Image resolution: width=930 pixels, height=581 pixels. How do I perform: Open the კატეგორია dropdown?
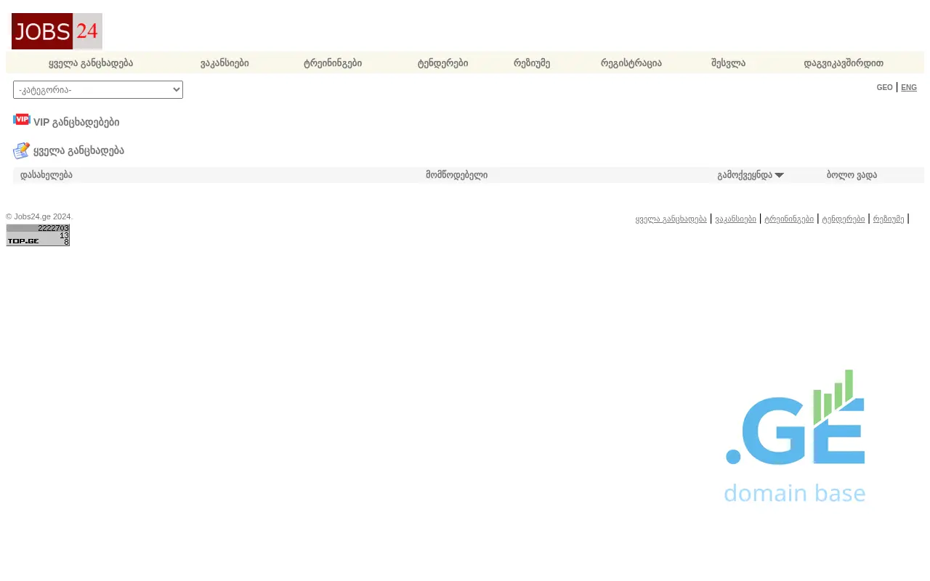point(98,89)
